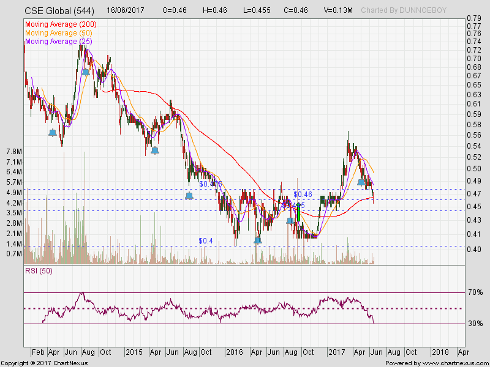Viewport: 490px width, 367px height.
Task: Select the bell marker near April 2017
Action: click(361, 182)
